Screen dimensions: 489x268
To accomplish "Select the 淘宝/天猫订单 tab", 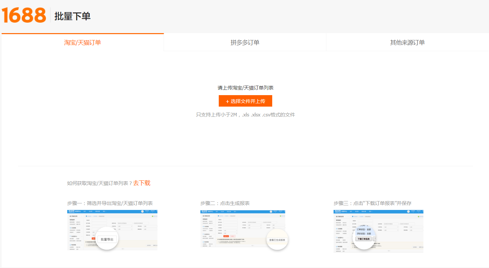I will click(x=83, y=42).
